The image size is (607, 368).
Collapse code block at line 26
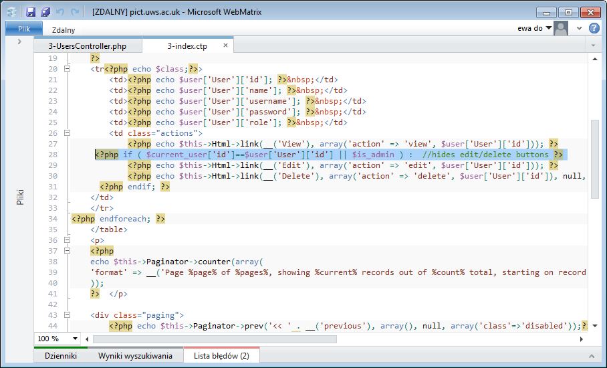(x=67, y=133)
